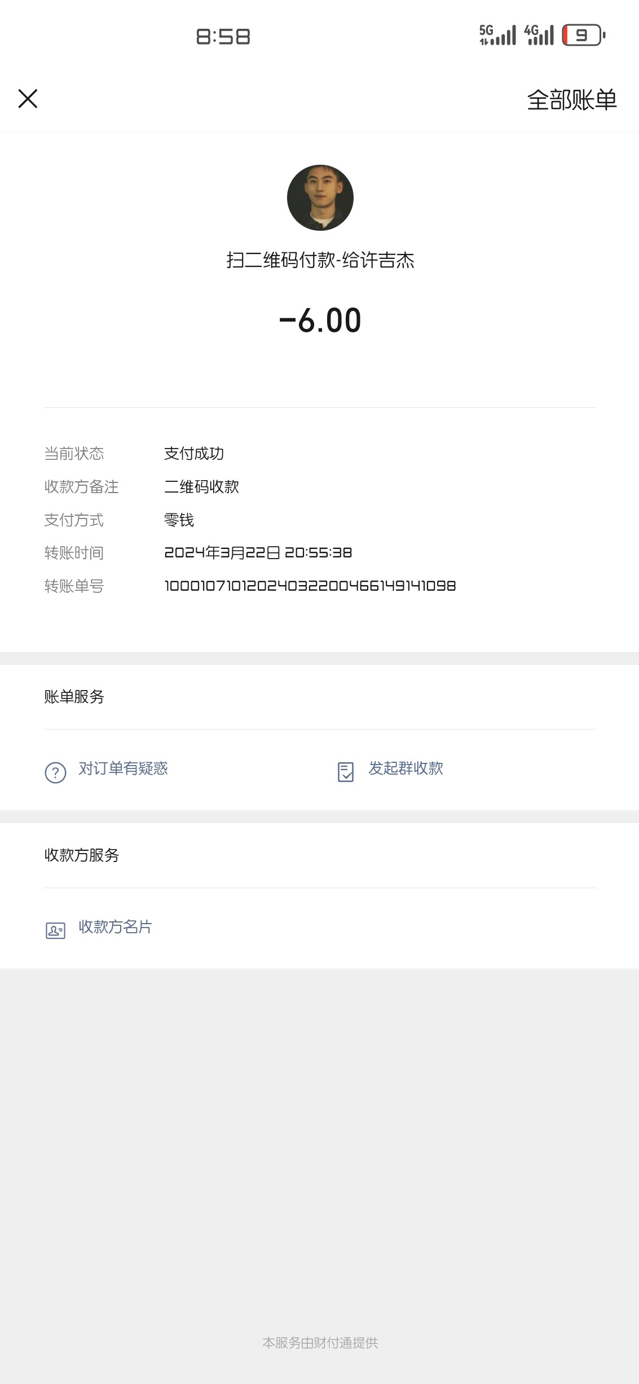This screenshot has width=639, height=1384.
Task: Tap the battery indicator in the status bar
Action: click(583, 35)
